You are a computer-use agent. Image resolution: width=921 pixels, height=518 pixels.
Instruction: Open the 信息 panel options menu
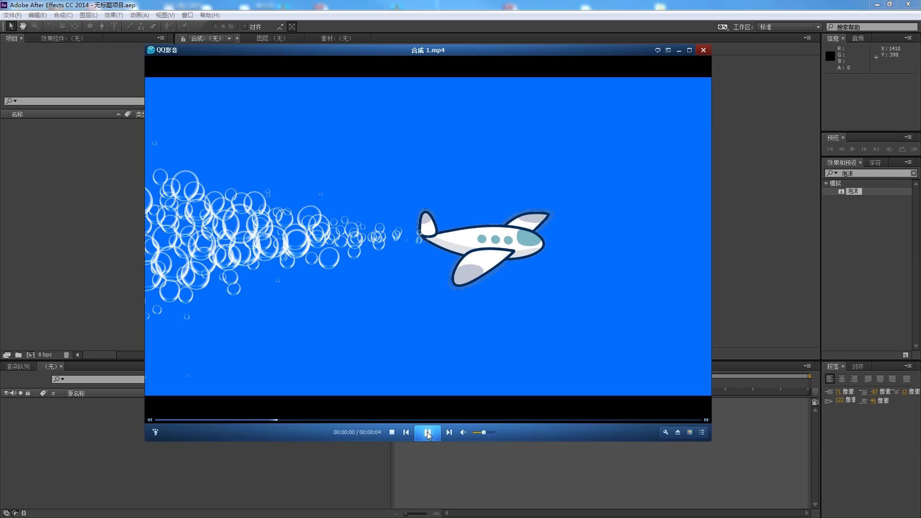908,38
